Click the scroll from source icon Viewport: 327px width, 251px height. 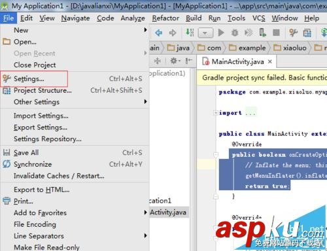tap(158, 61)
